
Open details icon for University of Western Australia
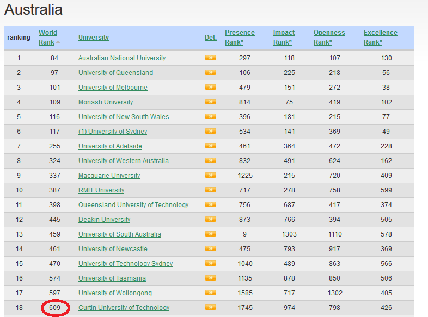click(210, 160)
